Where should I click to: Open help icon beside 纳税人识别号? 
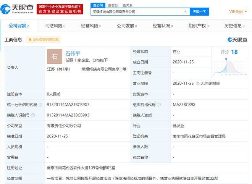click(32, 115)
